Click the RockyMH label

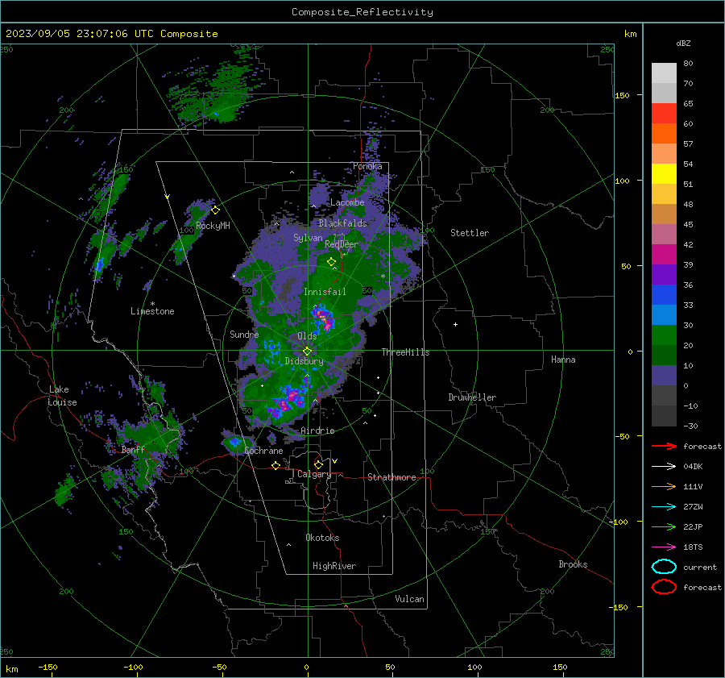point(213,226)
